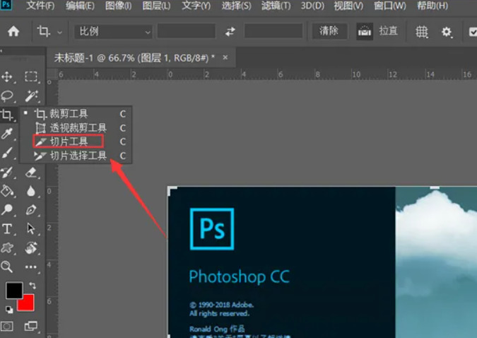Choose 透视裁剪工具 from the flyout
Viewport: 477px width, 338px height.
pos(76,128)
